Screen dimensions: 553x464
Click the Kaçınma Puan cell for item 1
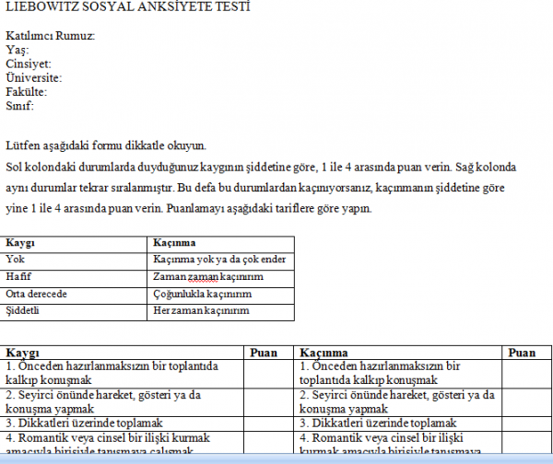pyautogui.click(x=527, y=374)
